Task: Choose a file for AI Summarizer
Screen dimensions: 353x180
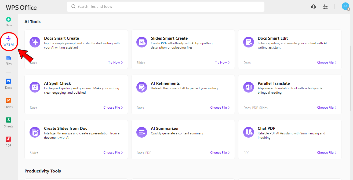Action: click(220, 153)
